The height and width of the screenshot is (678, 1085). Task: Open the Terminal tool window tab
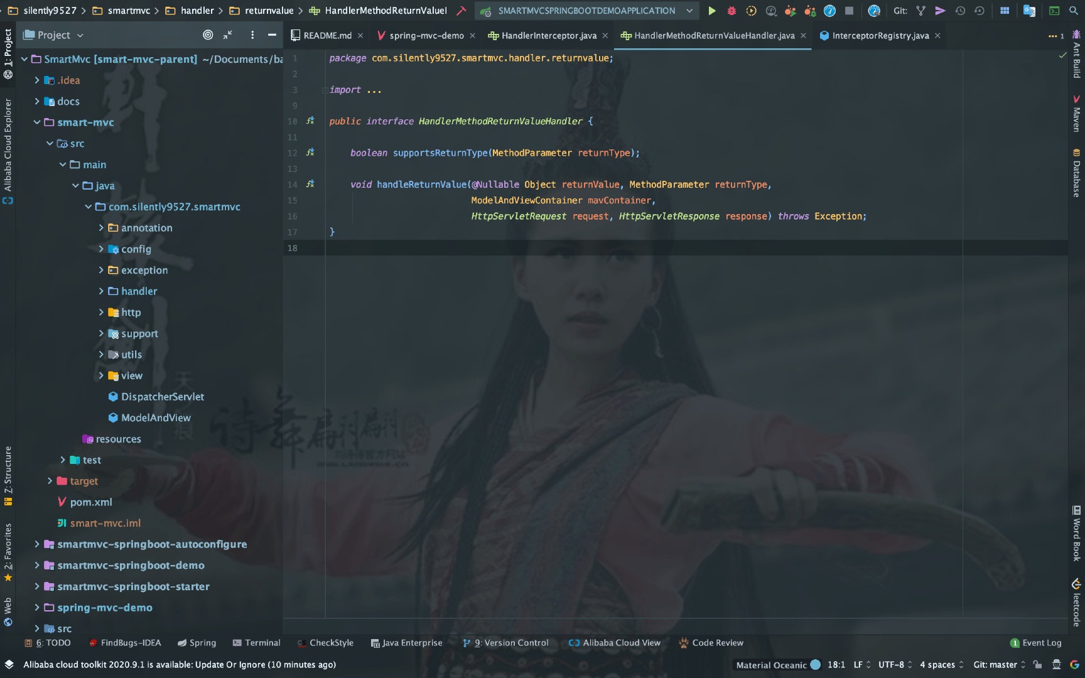(x=256, y=643)
